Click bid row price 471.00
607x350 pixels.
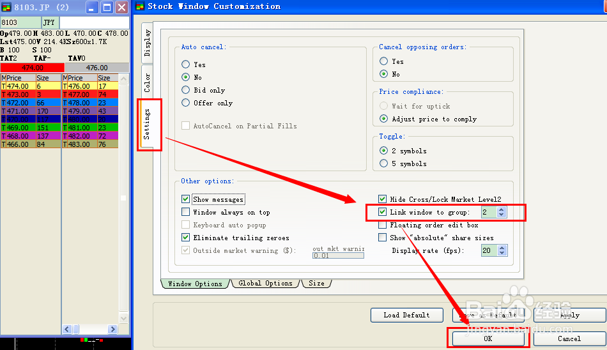click(x=17, y=111)
